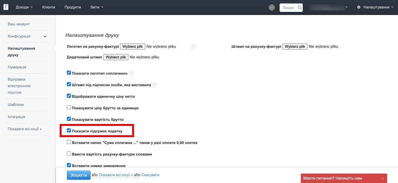
Task: Click the F logo icon in navbar
Action: [x=6, y=7]
